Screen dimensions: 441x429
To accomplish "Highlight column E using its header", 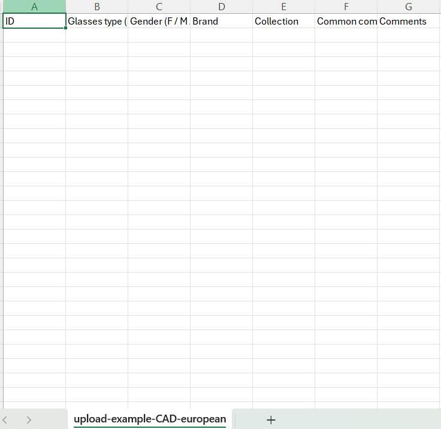I will click(x=283, y=7).
